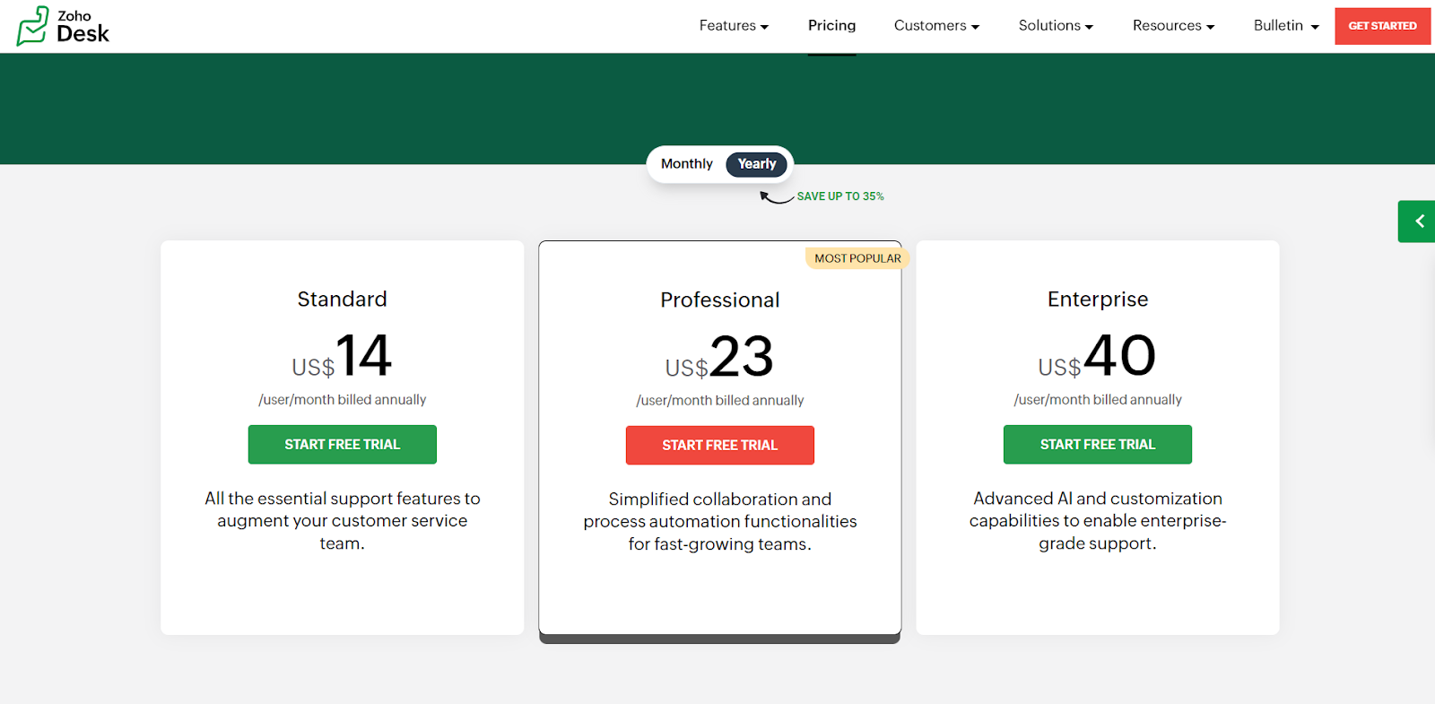Click the red Get Started button

pos(1382,26)
